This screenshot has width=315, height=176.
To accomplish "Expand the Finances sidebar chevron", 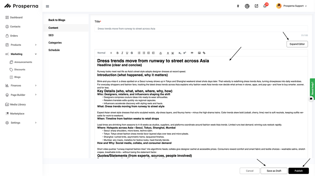I will coord(36,85).
